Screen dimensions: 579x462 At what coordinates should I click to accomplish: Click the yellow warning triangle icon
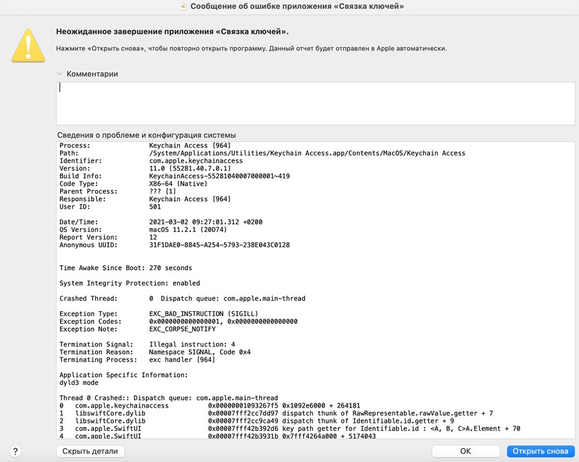[28, 45]
